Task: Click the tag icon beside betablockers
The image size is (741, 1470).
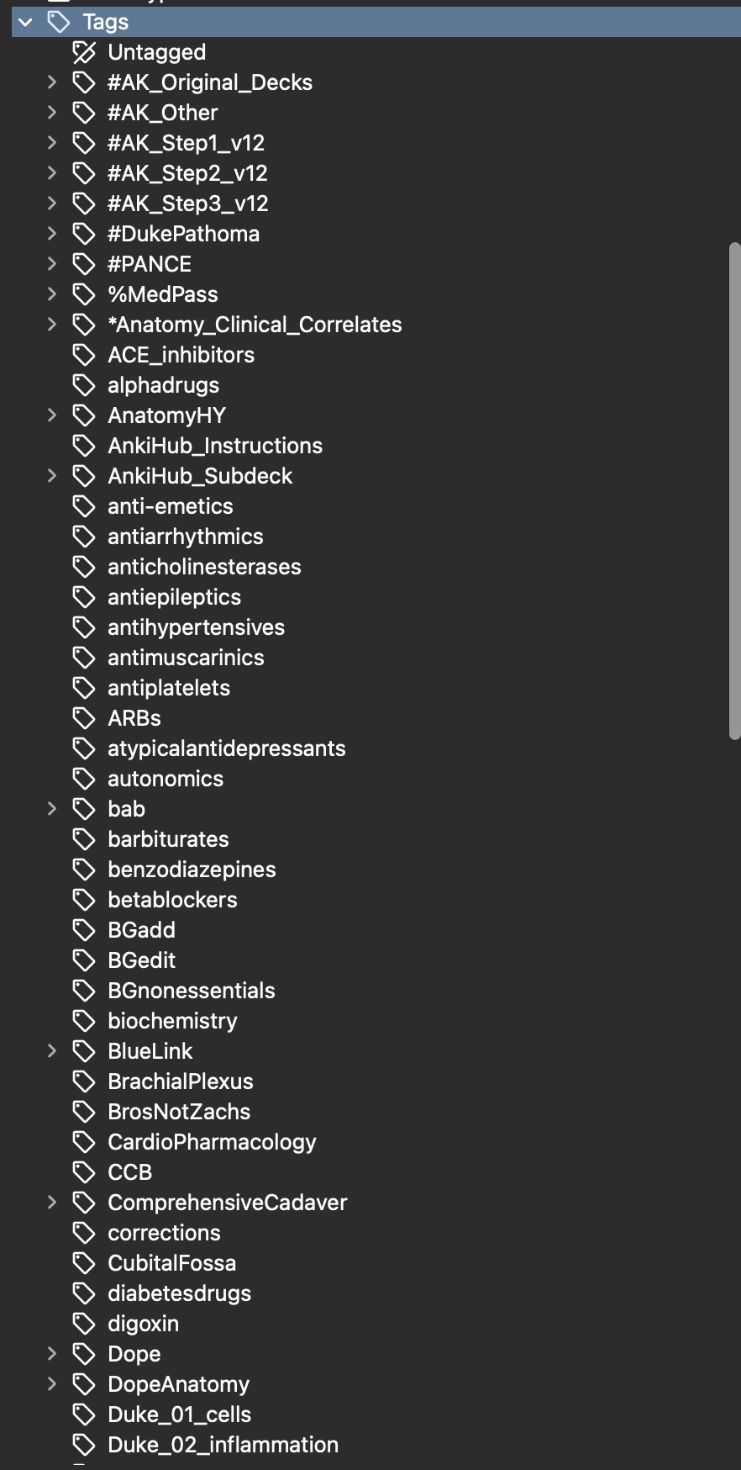Action: 84,900
